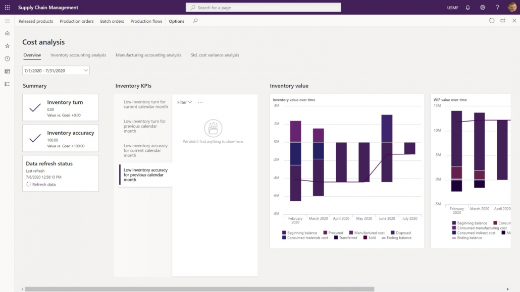Switch to Inventory accounting analysis tab

click(x=78, y=55)
